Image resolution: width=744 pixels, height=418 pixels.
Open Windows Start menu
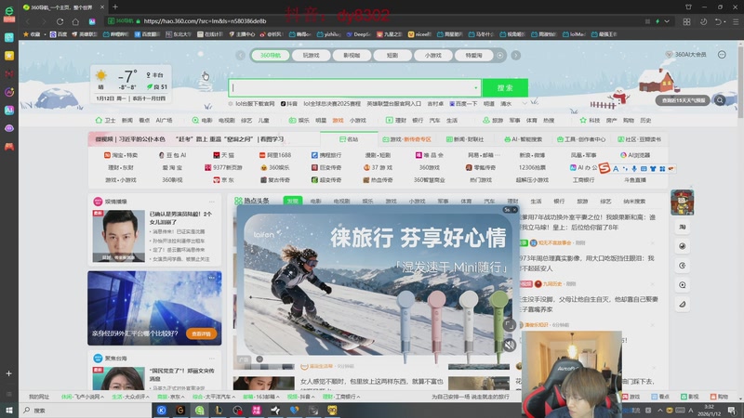click(x=9, y=410)
